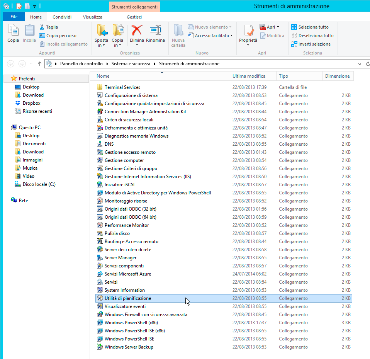This screenshot has height=359, width=370.
Task: Select Servizi Microsoft Azure icon
Action: pos(100,274)
